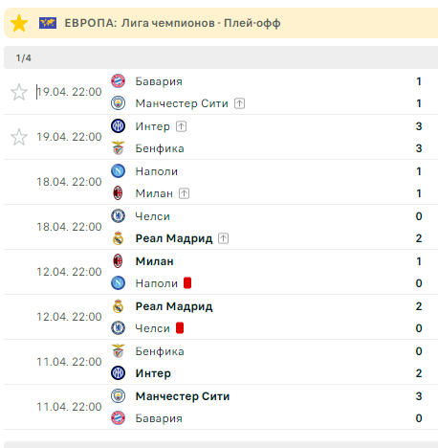Click the Benfica logo in the 11.04 match
This screenshot has height=448, width=438.
point(118,351)
